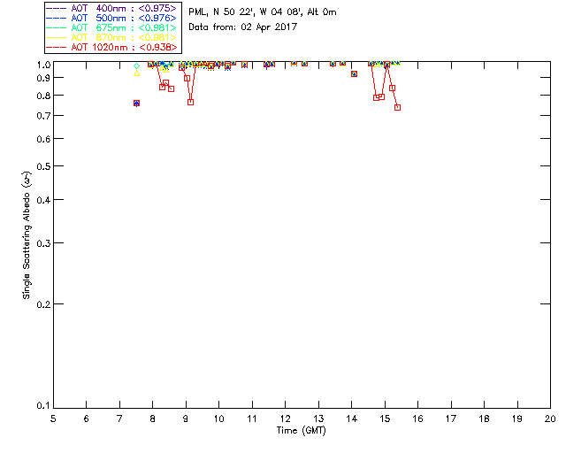This screenshot has height=453, width=566.
Task: Click the 11 tick label on time axis
Action: 252,418
